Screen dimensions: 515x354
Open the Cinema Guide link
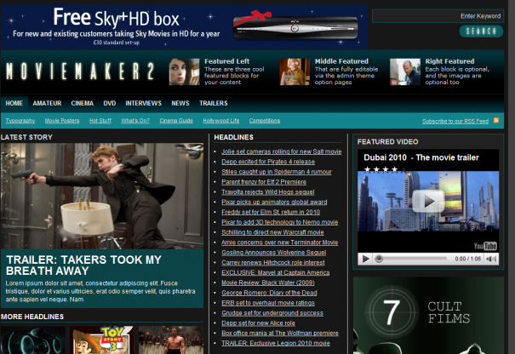pos(176,121)
